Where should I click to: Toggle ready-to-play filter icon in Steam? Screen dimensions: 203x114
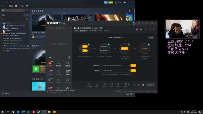click(x=27, y=15)
